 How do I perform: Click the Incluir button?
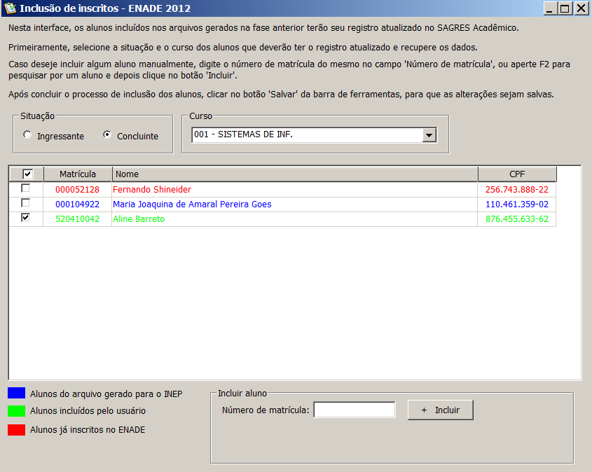440,410
